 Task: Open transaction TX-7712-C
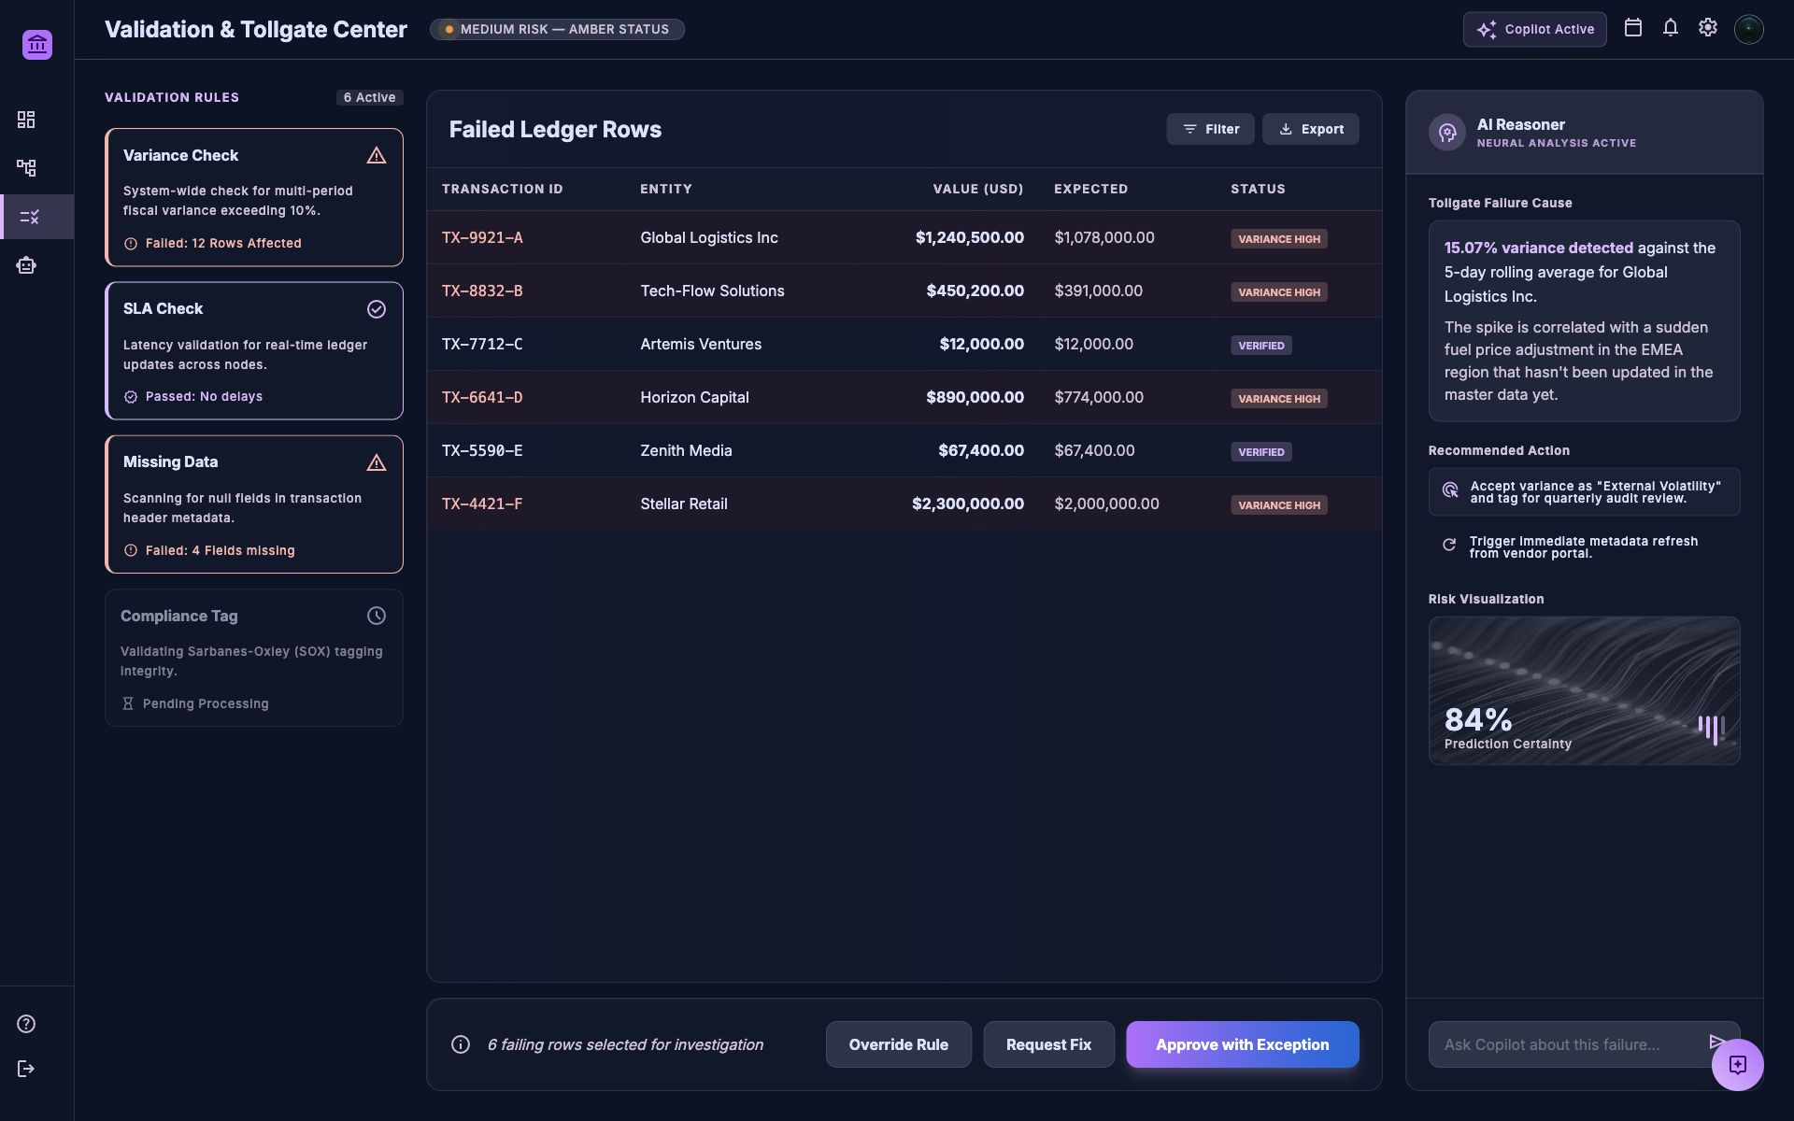pos(482,344)
